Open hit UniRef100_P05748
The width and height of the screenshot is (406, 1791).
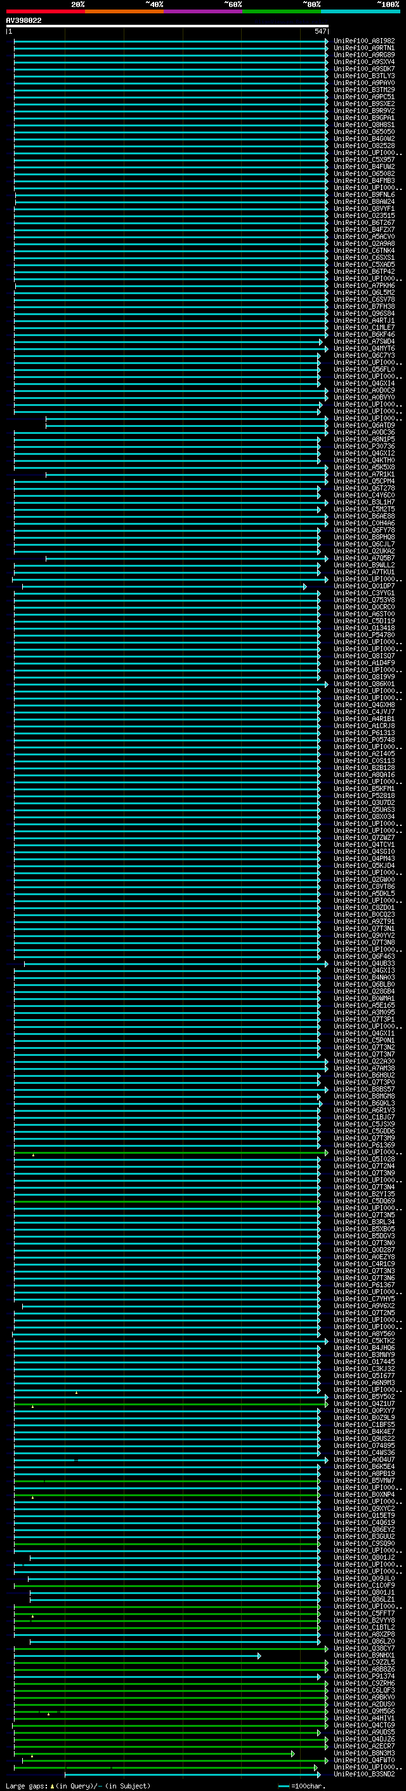pos(364,740)
